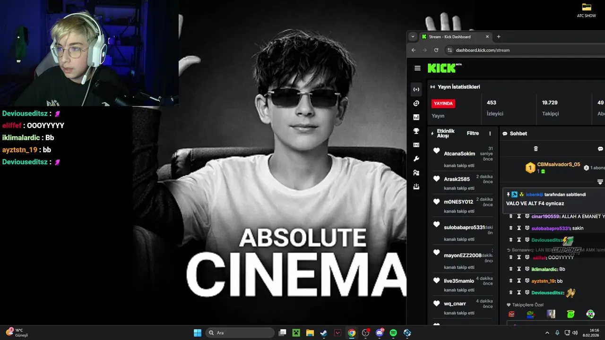
Task: Collapse the pinned message expander
Action: (600, 182)
